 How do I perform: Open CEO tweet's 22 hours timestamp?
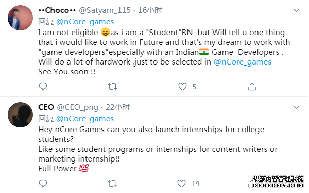117,107
